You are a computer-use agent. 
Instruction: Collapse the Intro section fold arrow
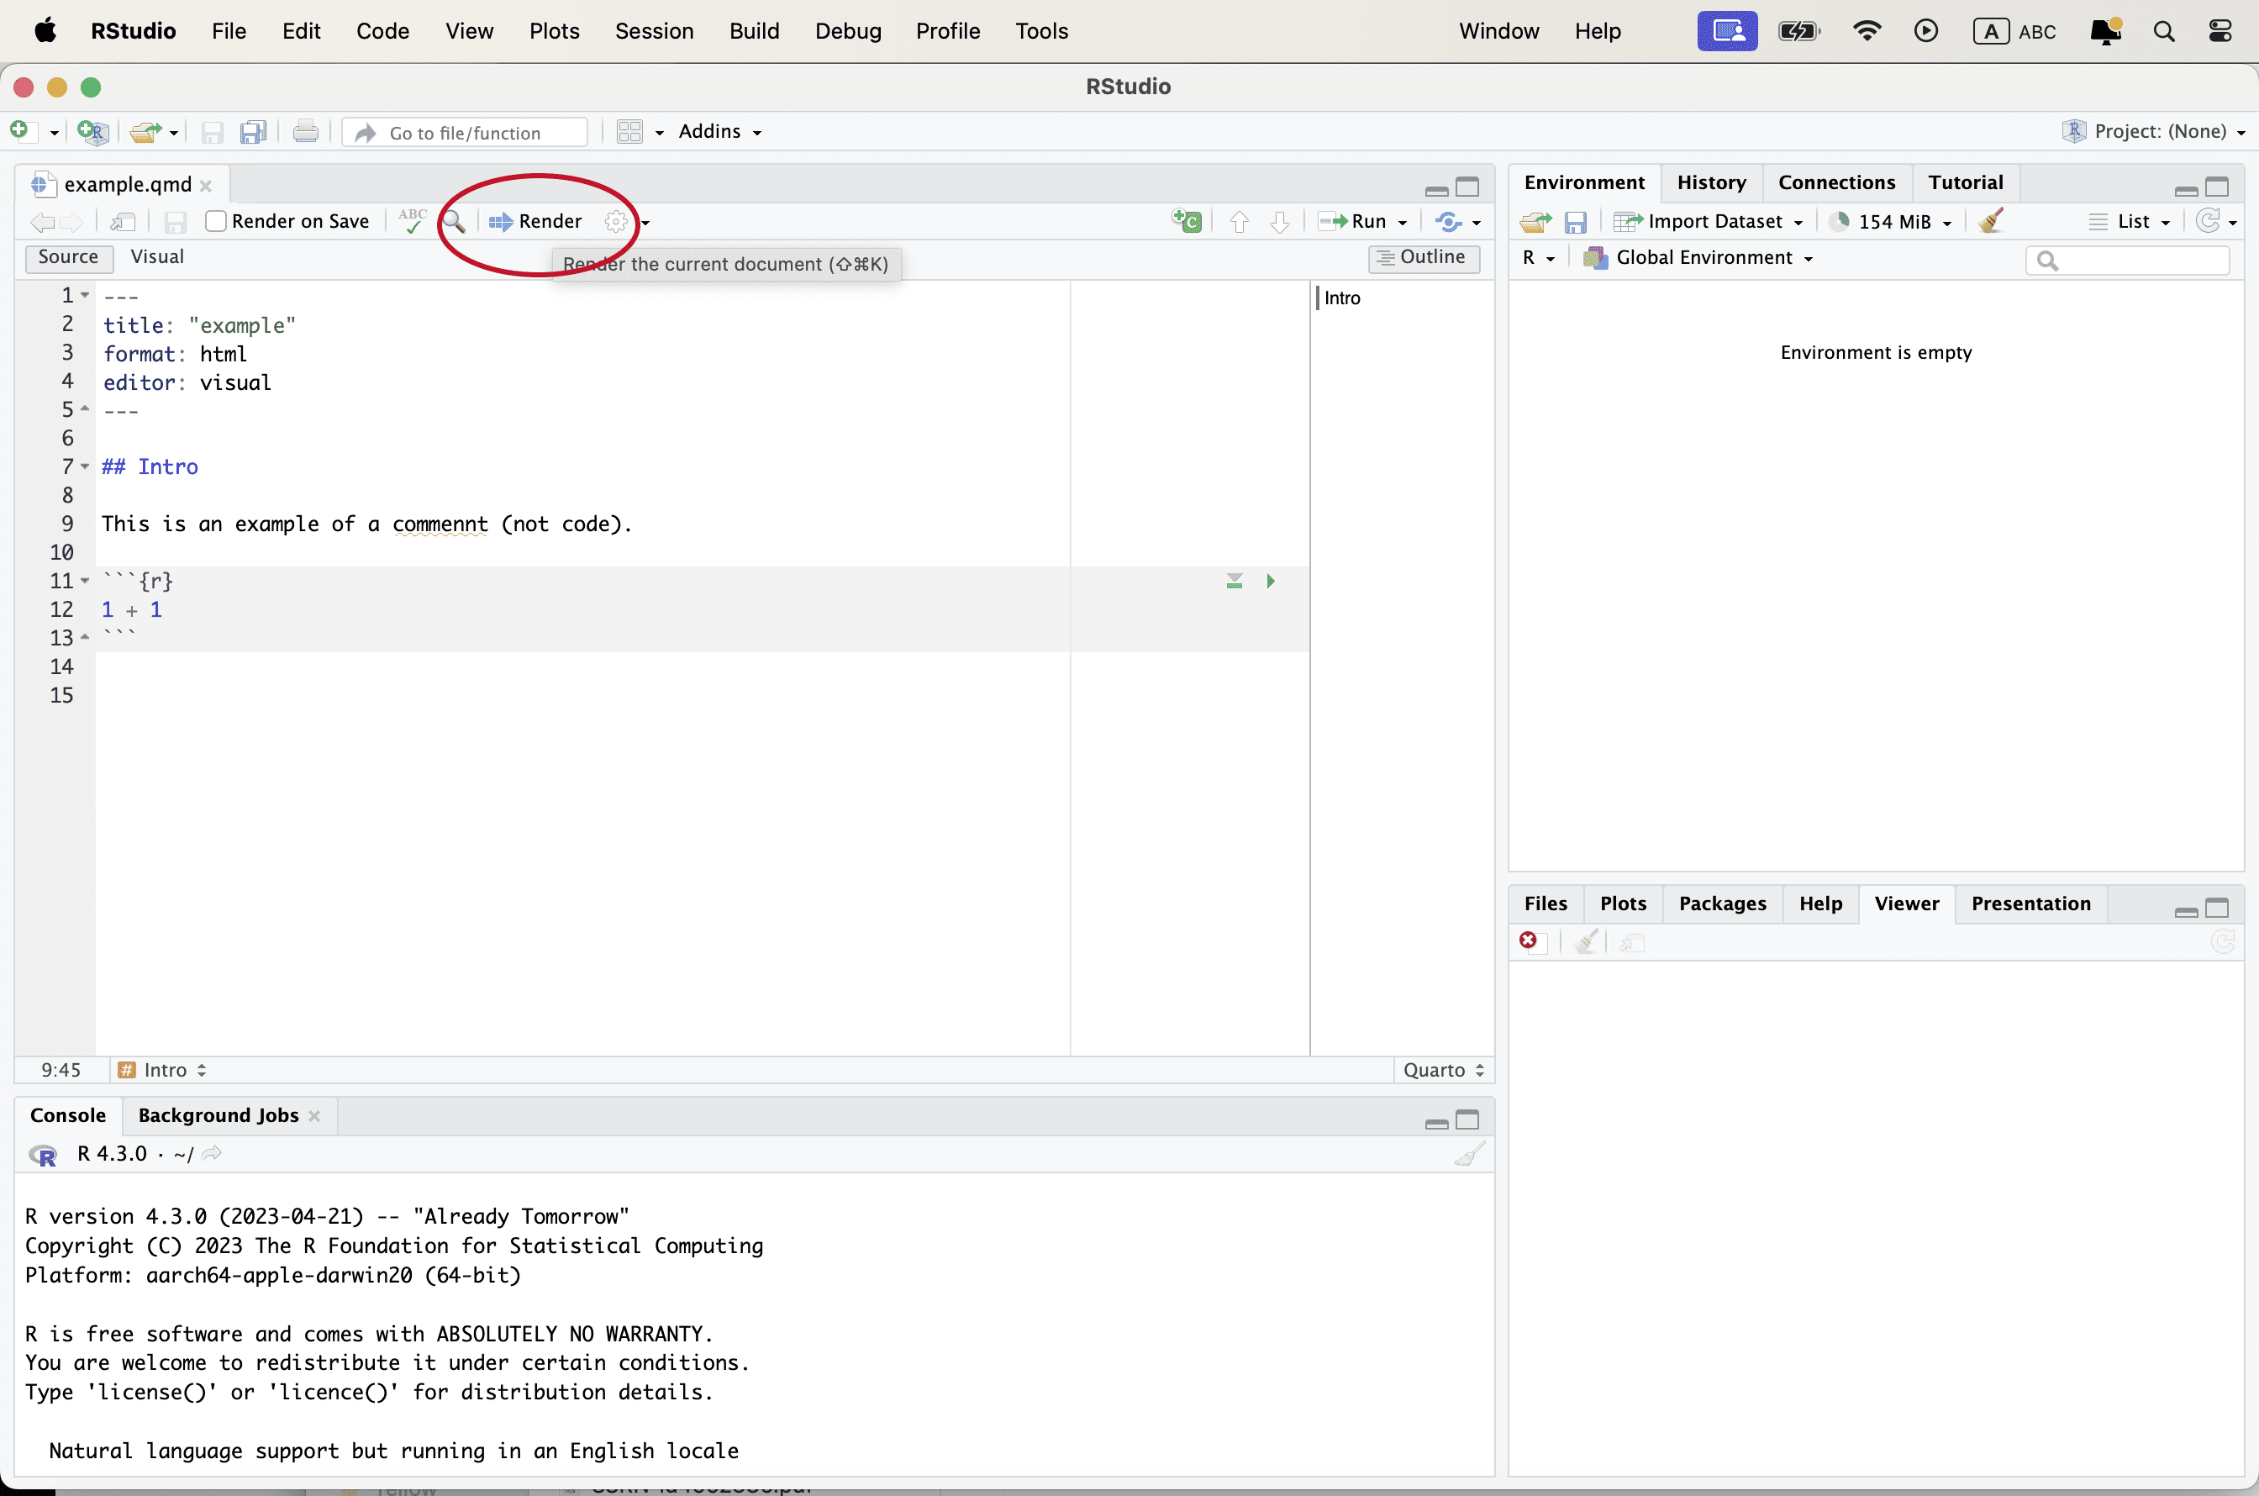tap(85, 466)
